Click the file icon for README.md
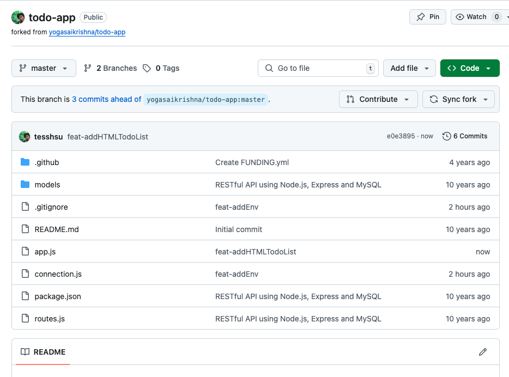The width and height of the screenshot is (509, 377). 25,229
